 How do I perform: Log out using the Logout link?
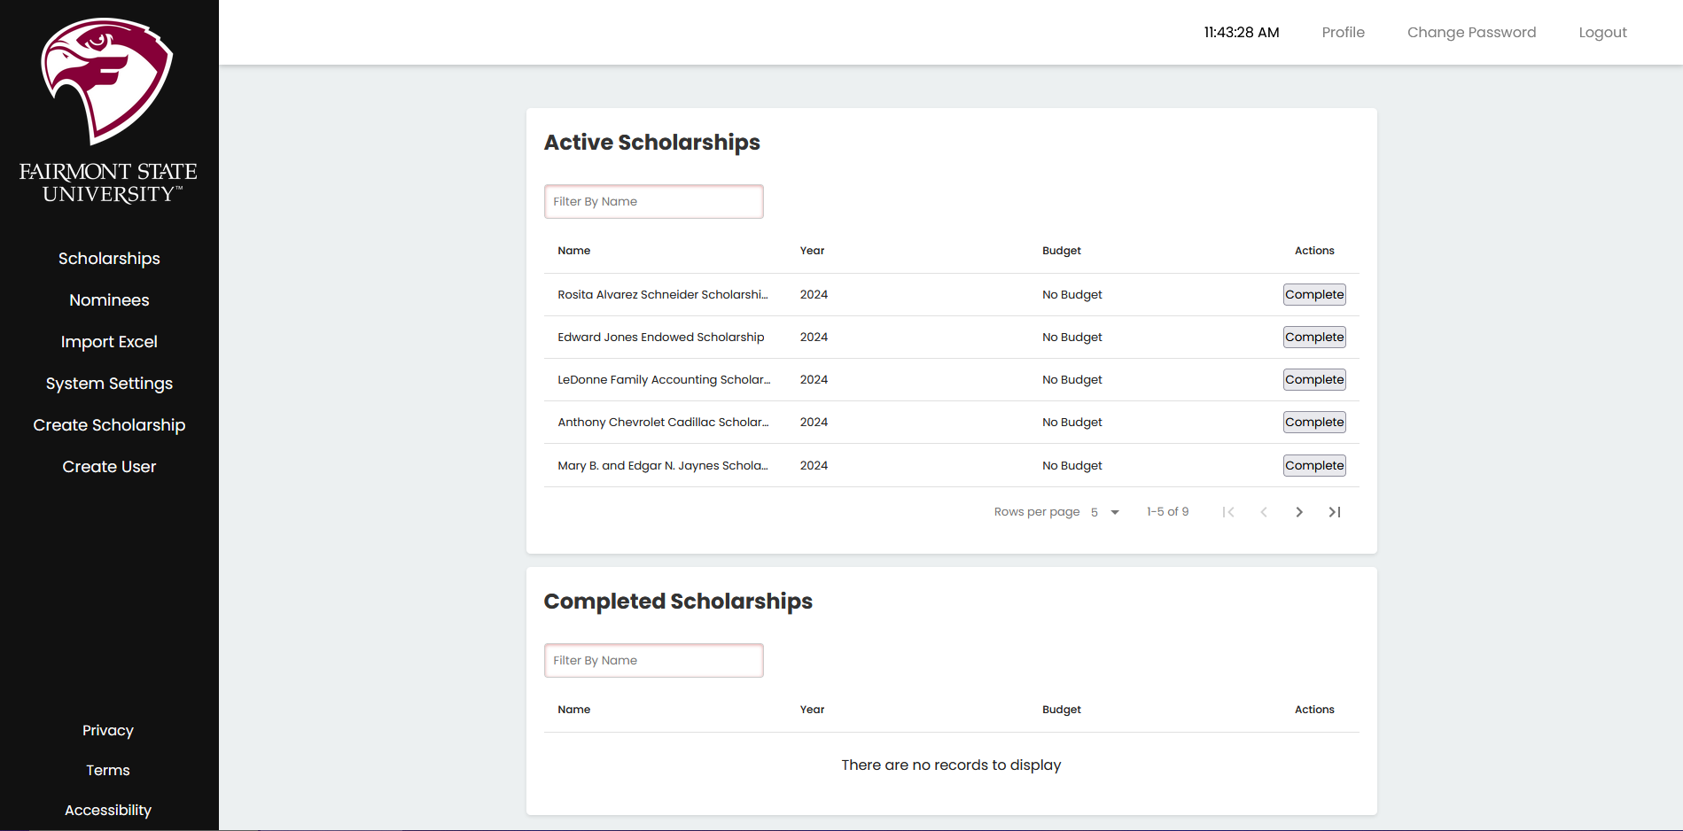1602,33
